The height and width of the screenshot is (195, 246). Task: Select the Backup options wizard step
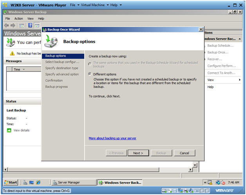(63, 56)
